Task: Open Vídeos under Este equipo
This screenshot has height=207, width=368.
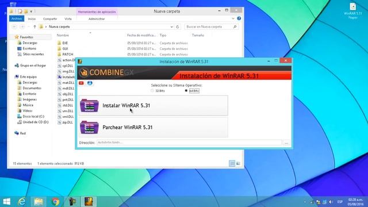Action: tap(27, 110)
